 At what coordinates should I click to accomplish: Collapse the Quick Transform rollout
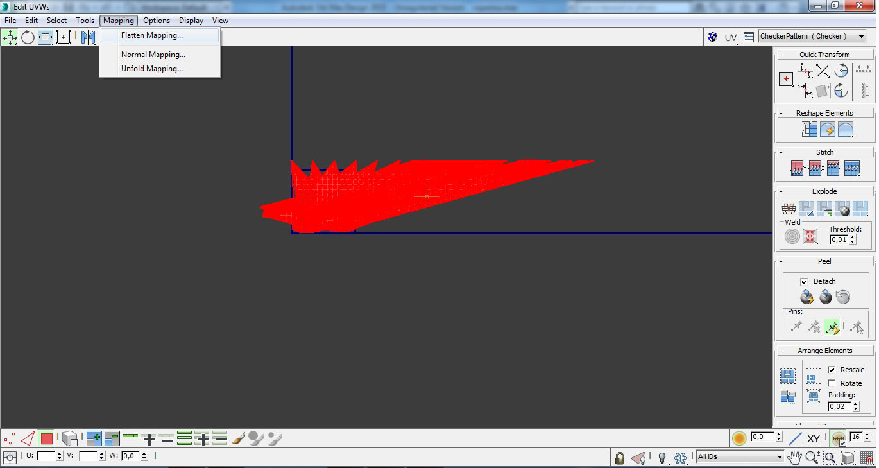[824, 55]
